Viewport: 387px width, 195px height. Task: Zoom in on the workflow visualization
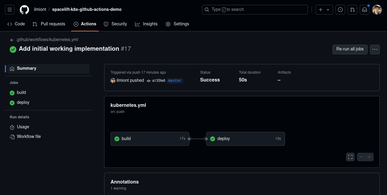click(x=369, y=157)
